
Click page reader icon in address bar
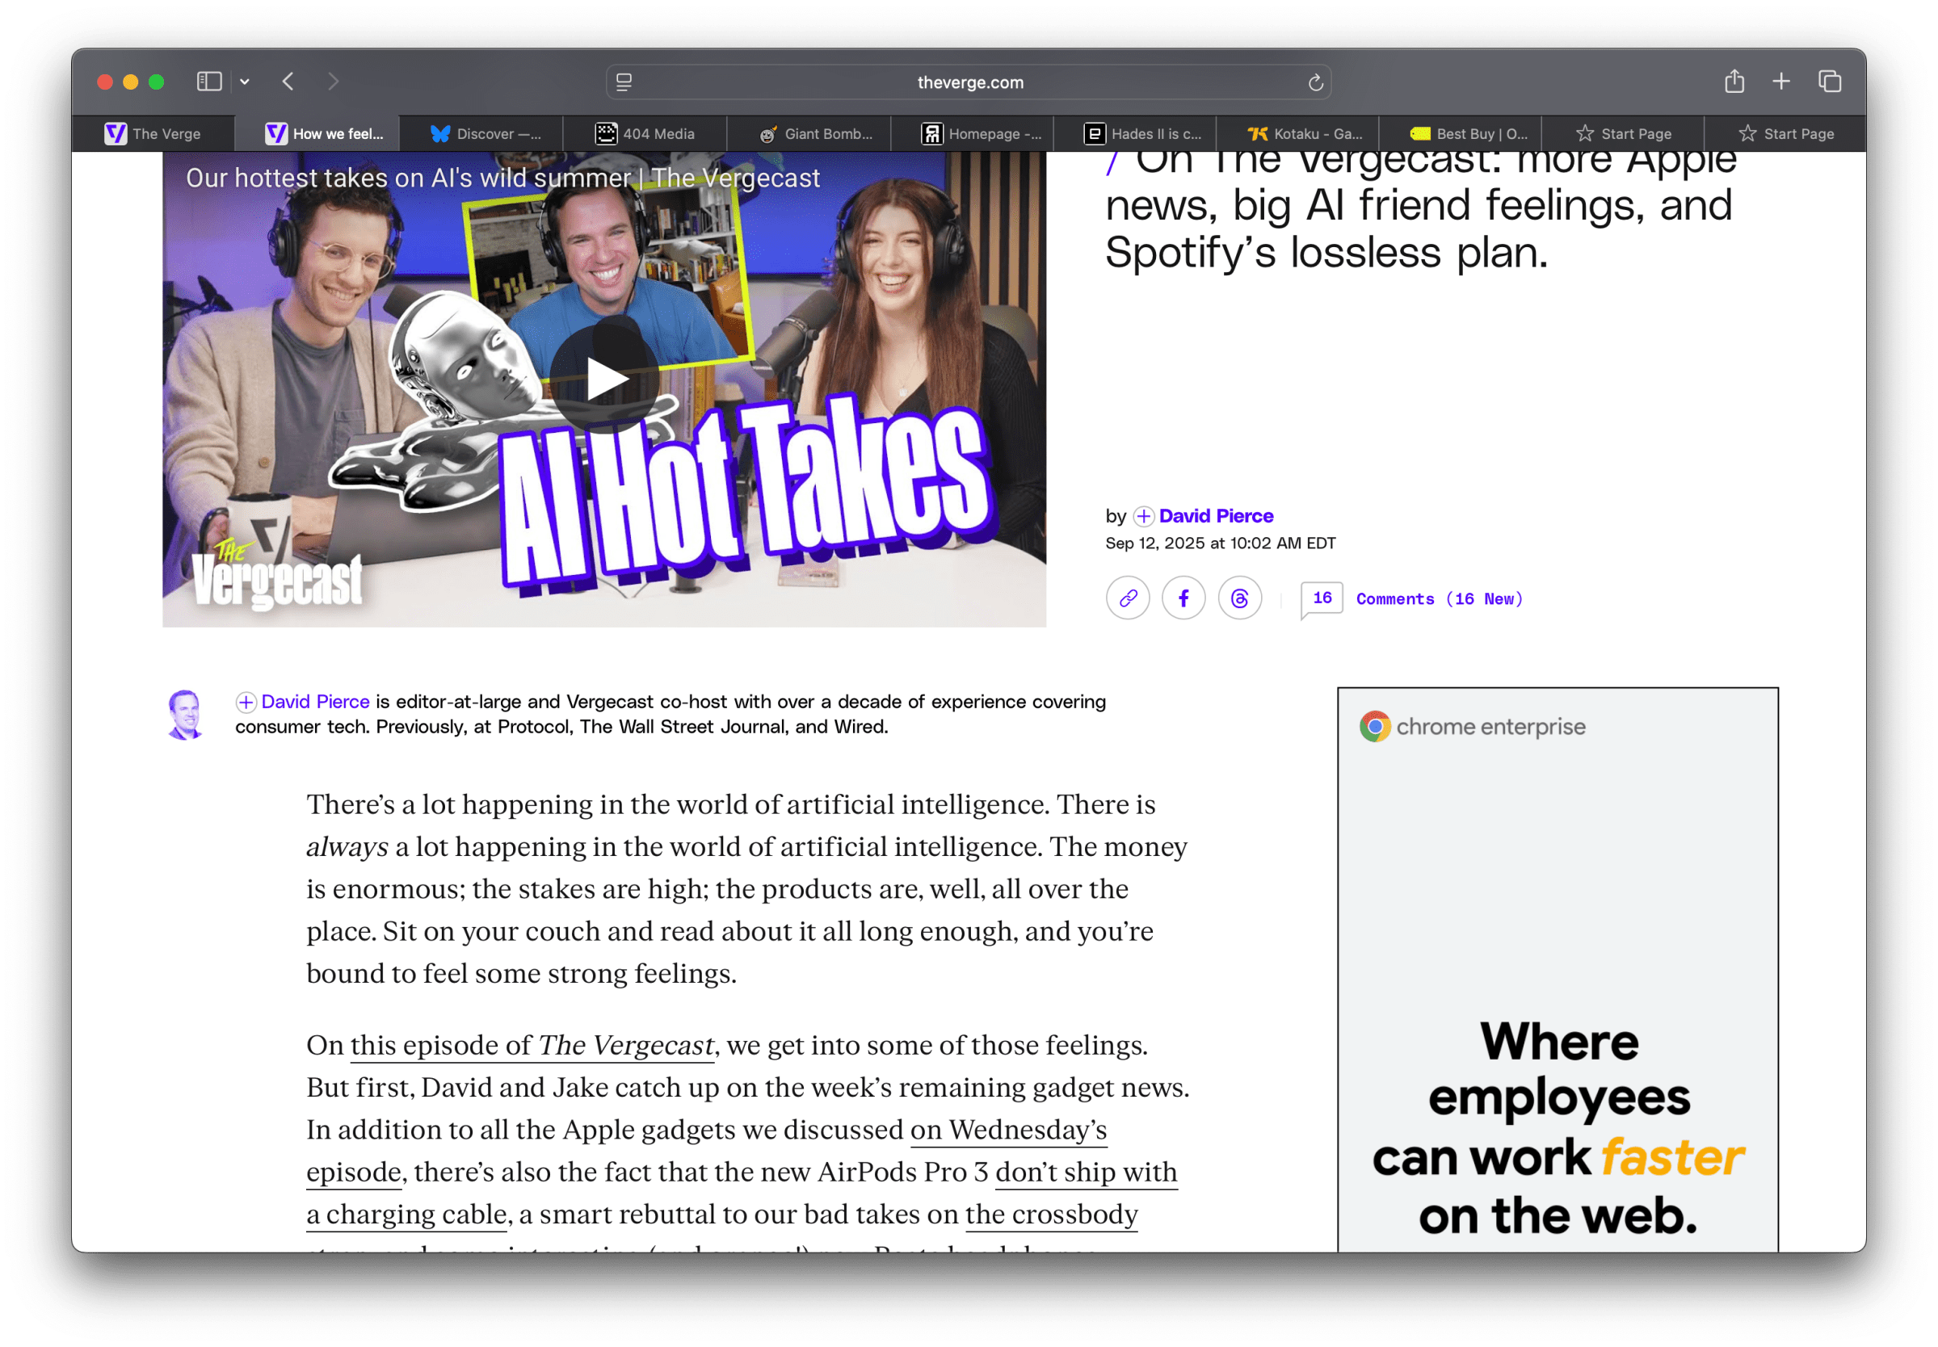(624, 82)
